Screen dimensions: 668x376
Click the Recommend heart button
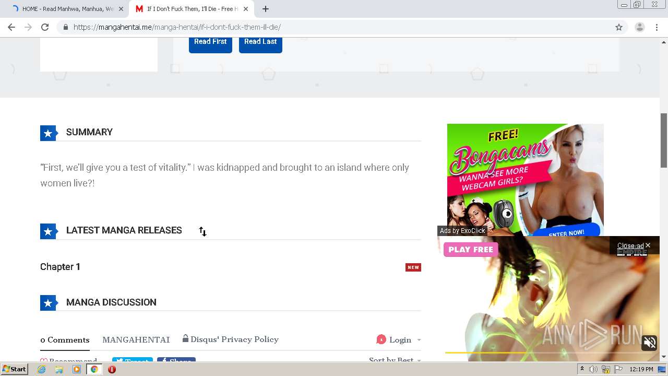(x=68, y=360)
